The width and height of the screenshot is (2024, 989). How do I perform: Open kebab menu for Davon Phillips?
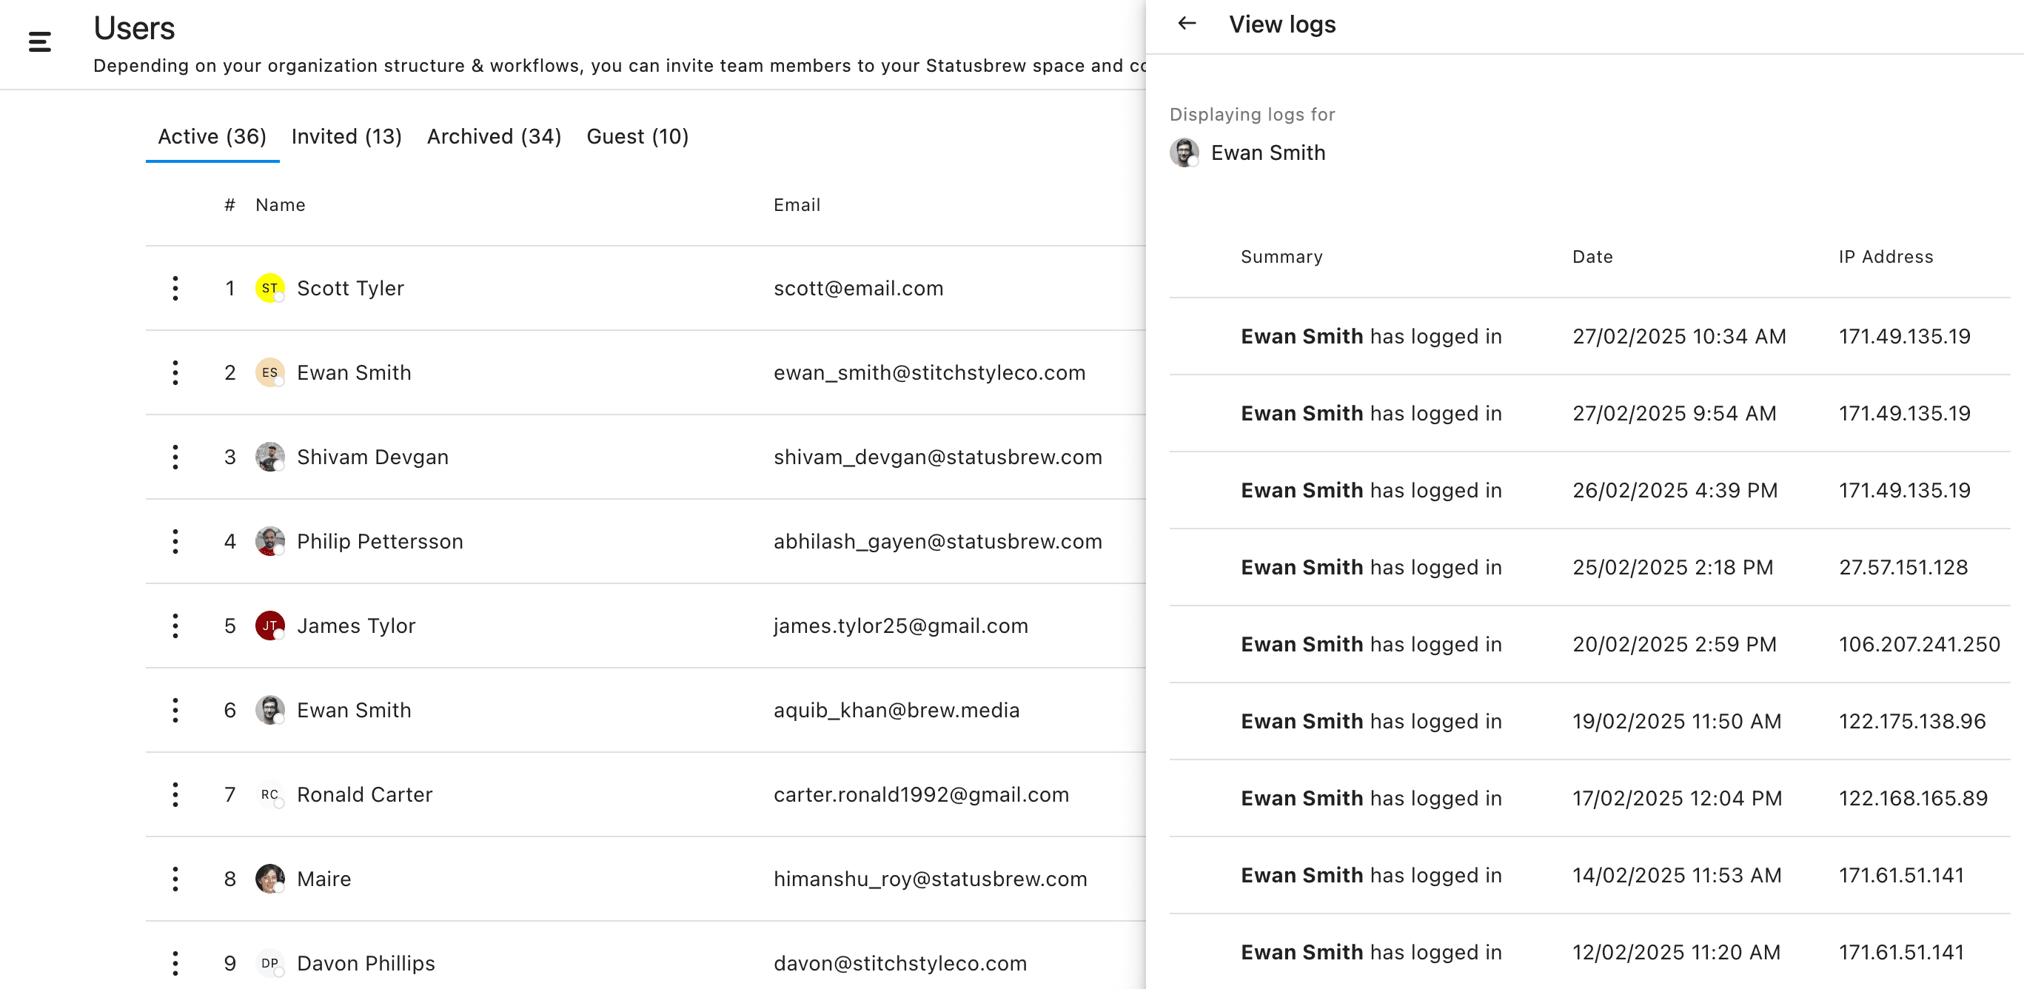click(175, 963)
